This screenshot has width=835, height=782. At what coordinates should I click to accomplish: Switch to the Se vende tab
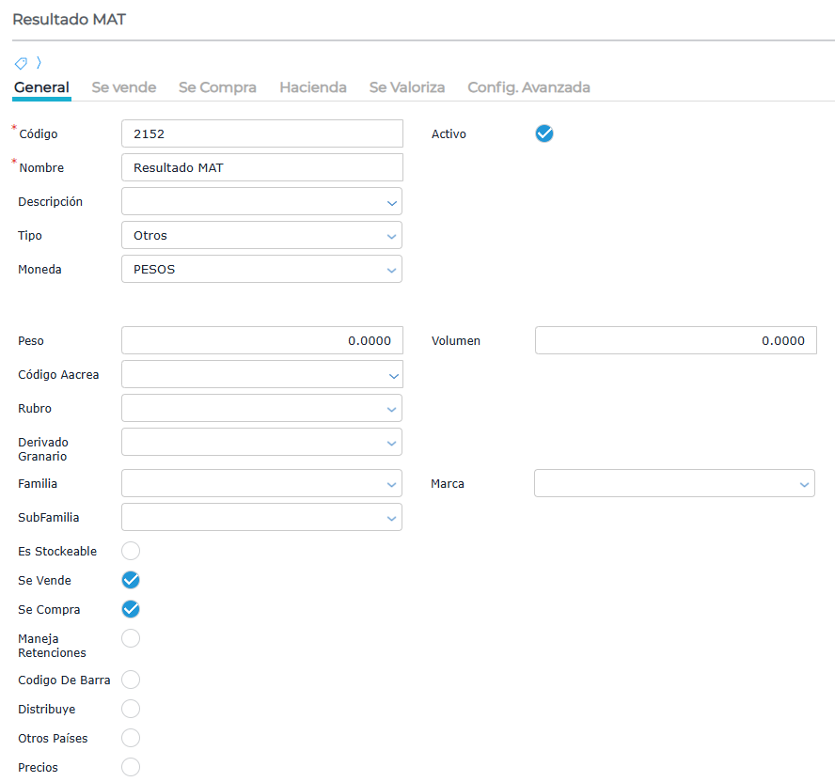point(124,87)
